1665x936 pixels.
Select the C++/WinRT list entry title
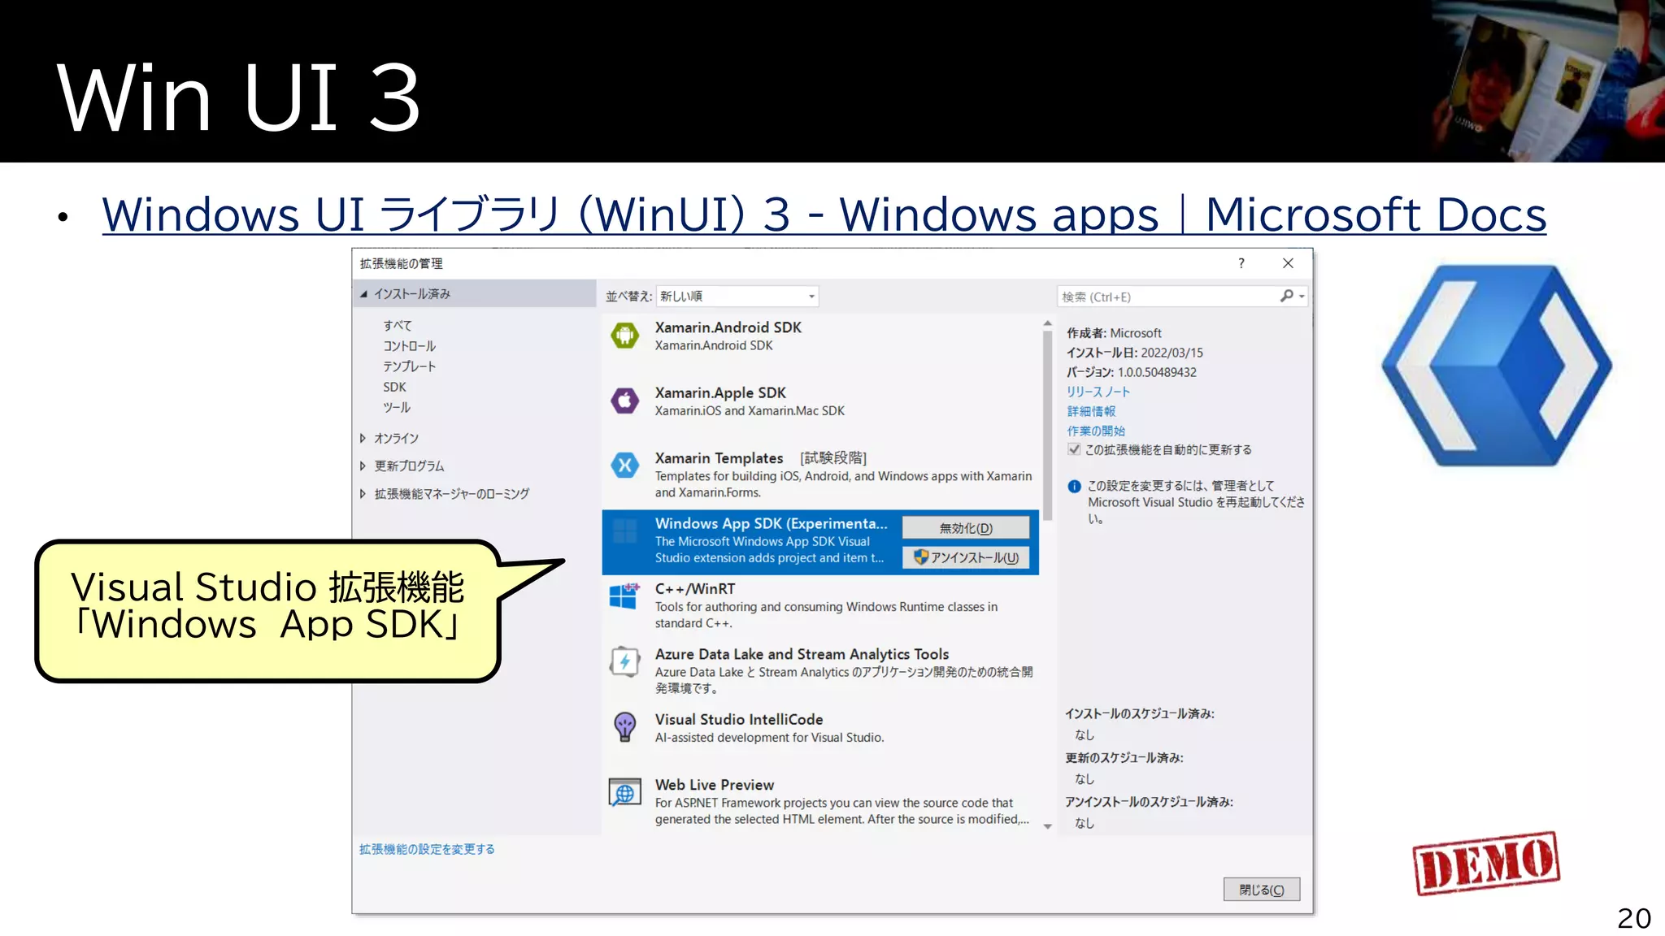tap(695, 589)
